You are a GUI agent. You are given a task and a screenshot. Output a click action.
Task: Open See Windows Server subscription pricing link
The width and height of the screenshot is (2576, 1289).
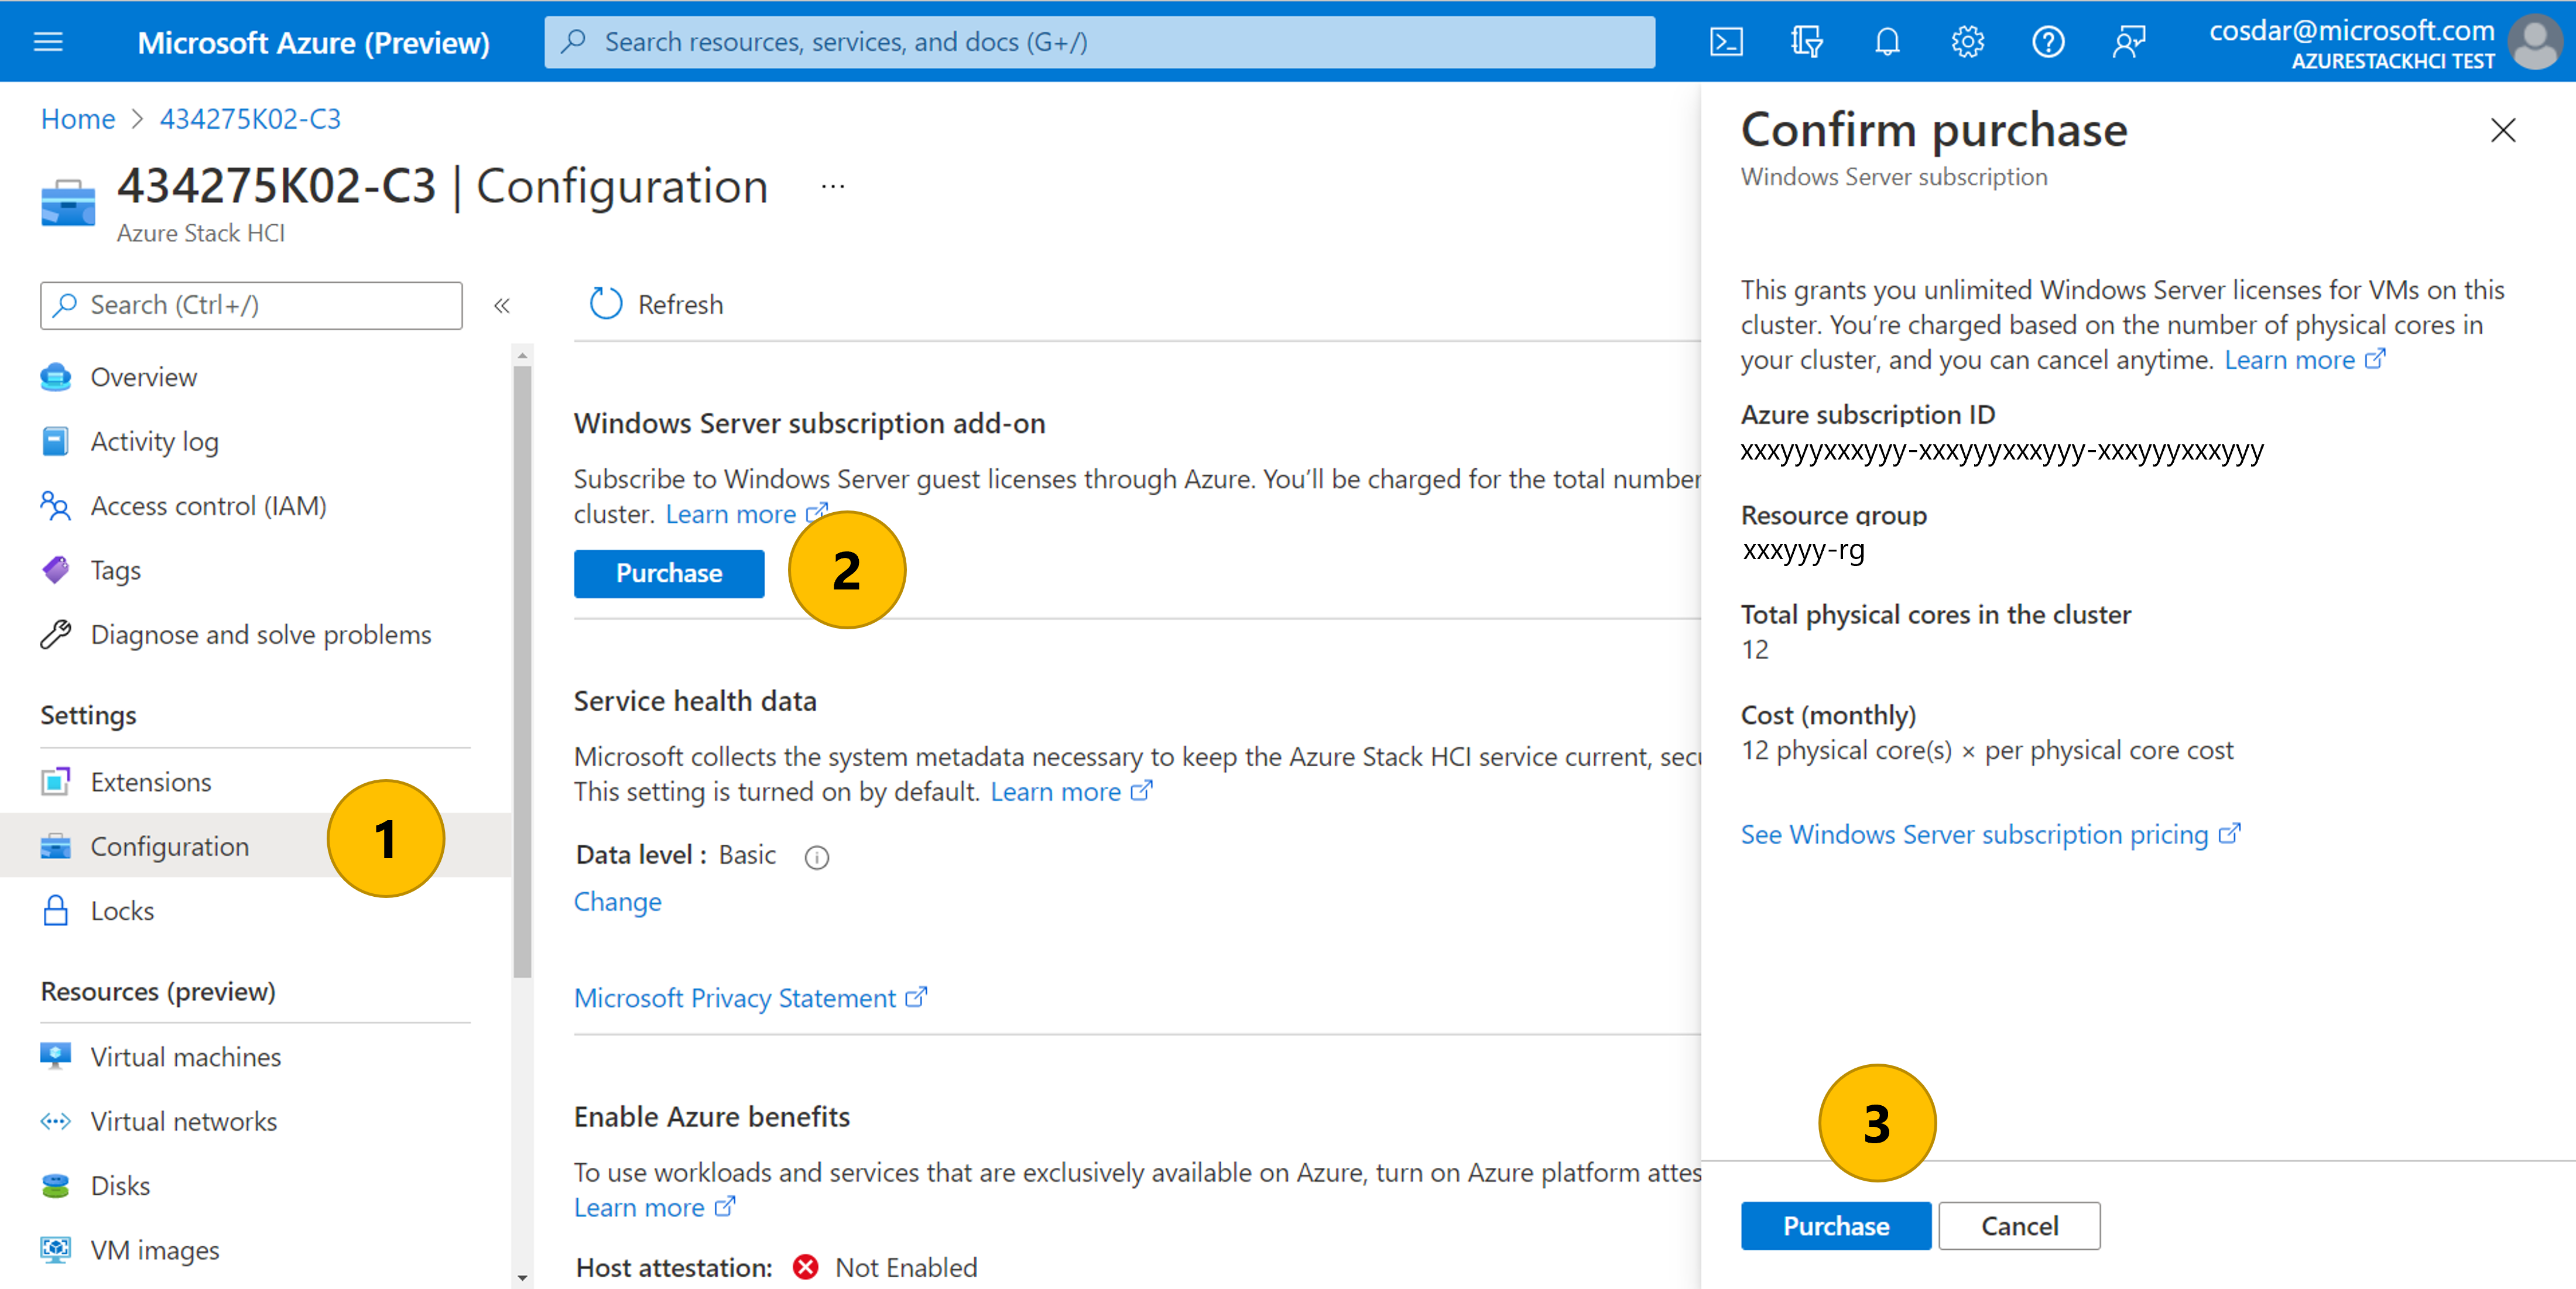pos(1974,834)
